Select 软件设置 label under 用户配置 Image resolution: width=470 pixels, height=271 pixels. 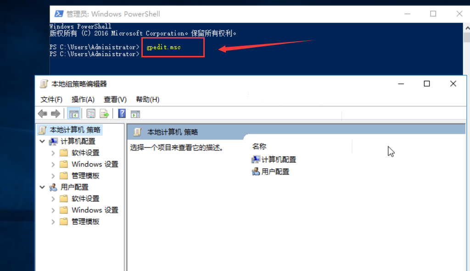click(x=85, y=199)
